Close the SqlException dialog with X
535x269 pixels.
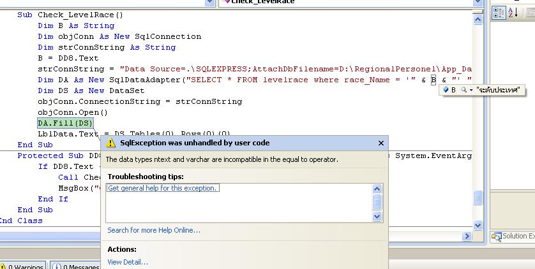(381, 143)
